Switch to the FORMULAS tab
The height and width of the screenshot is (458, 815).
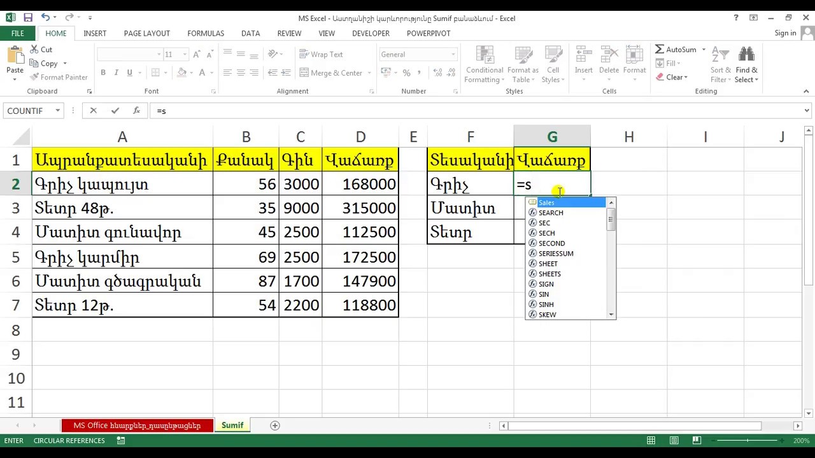click(206, 33)
